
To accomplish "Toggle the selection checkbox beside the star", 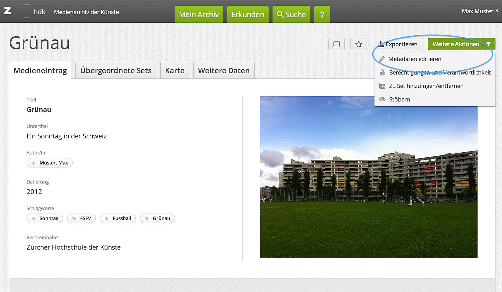I will 336,44.
